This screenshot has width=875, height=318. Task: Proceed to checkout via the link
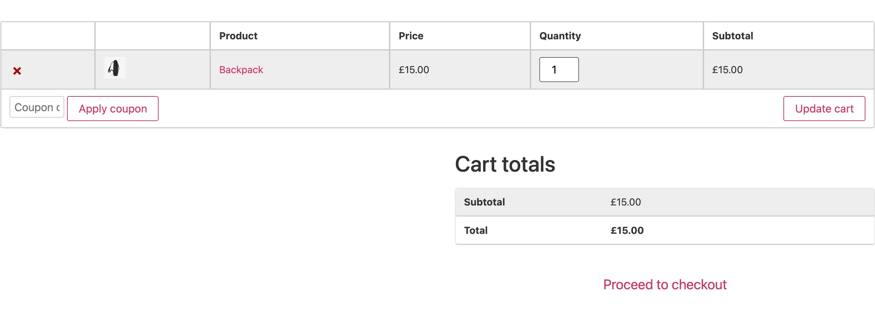pyautogui.click(x=665, y=284)
